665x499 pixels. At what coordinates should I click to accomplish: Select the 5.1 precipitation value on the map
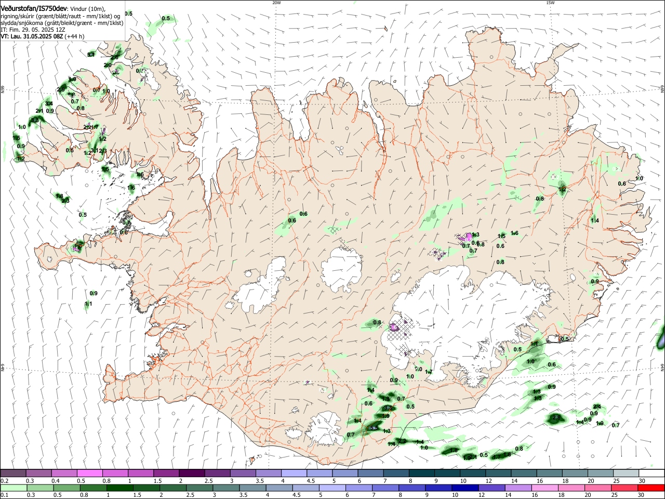[x=91, y=54]
